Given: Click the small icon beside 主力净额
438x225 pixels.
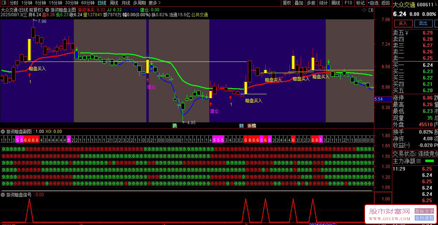Looking at the screenshot, I should pyautogui.click(x=419, y=161).
